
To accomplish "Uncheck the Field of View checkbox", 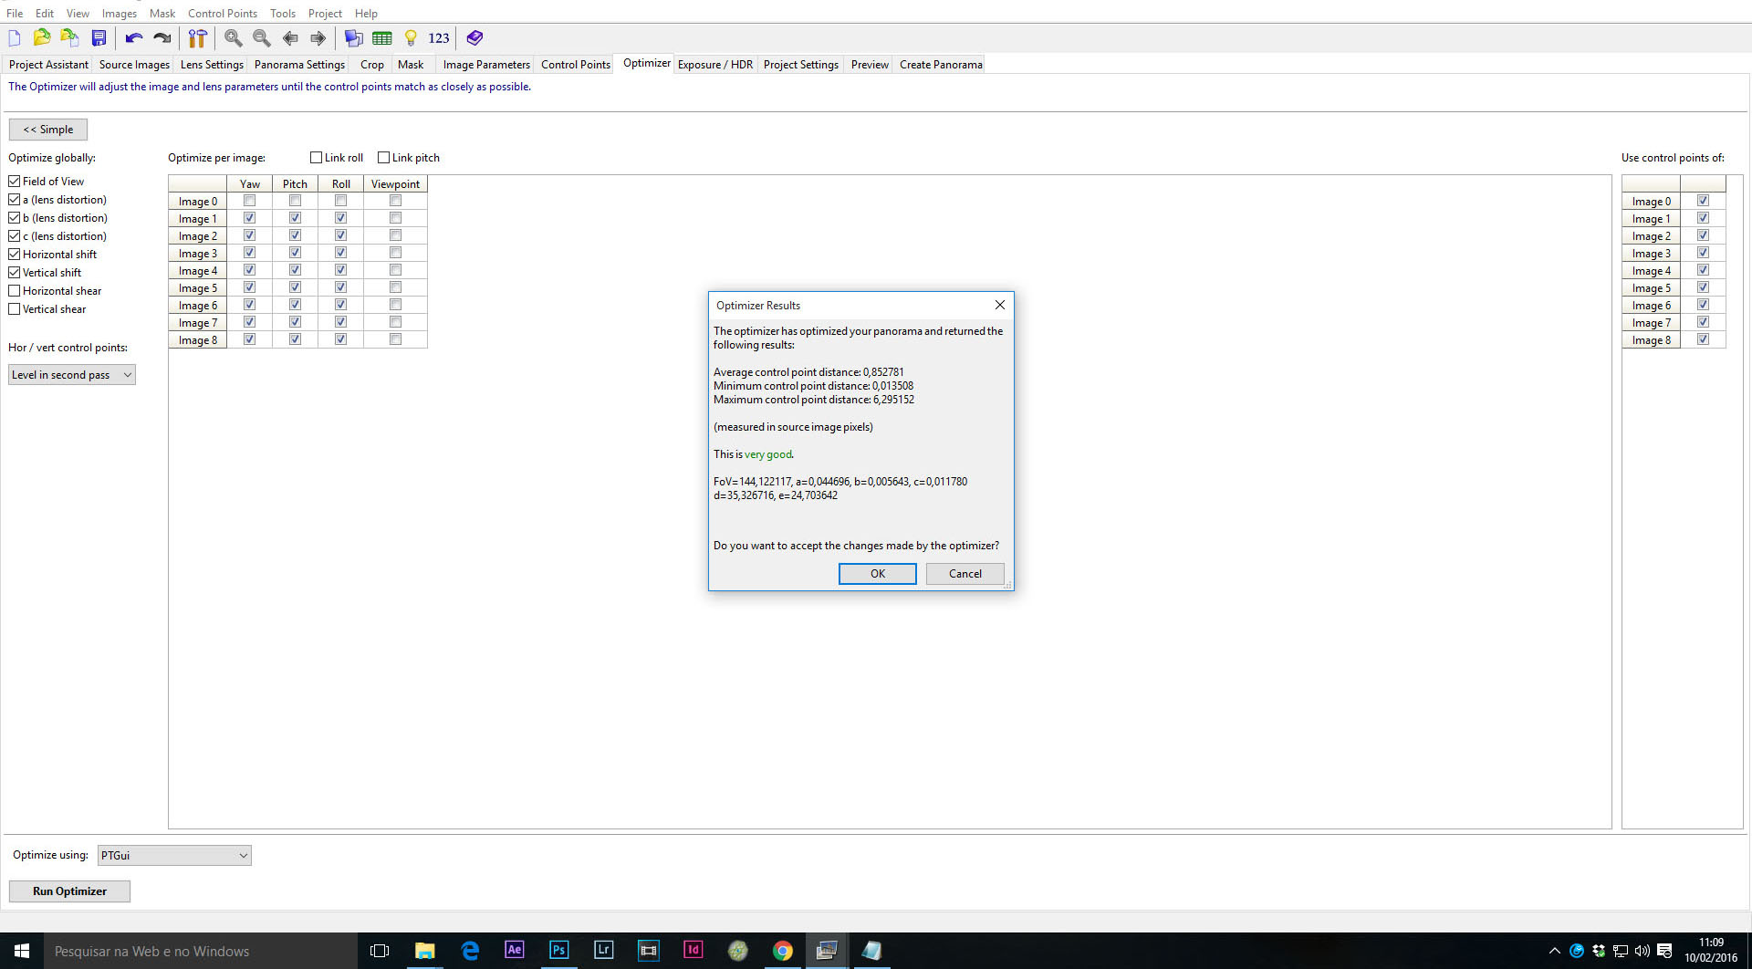I will [15, 182].
